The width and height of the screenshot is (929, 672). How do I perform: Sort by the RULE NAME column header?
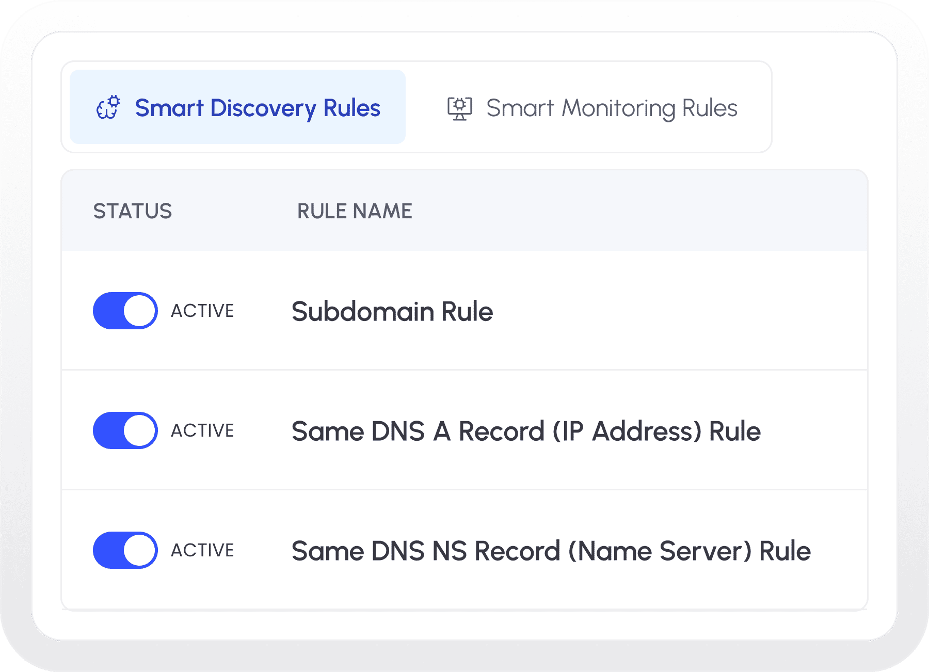coord(355,211)
